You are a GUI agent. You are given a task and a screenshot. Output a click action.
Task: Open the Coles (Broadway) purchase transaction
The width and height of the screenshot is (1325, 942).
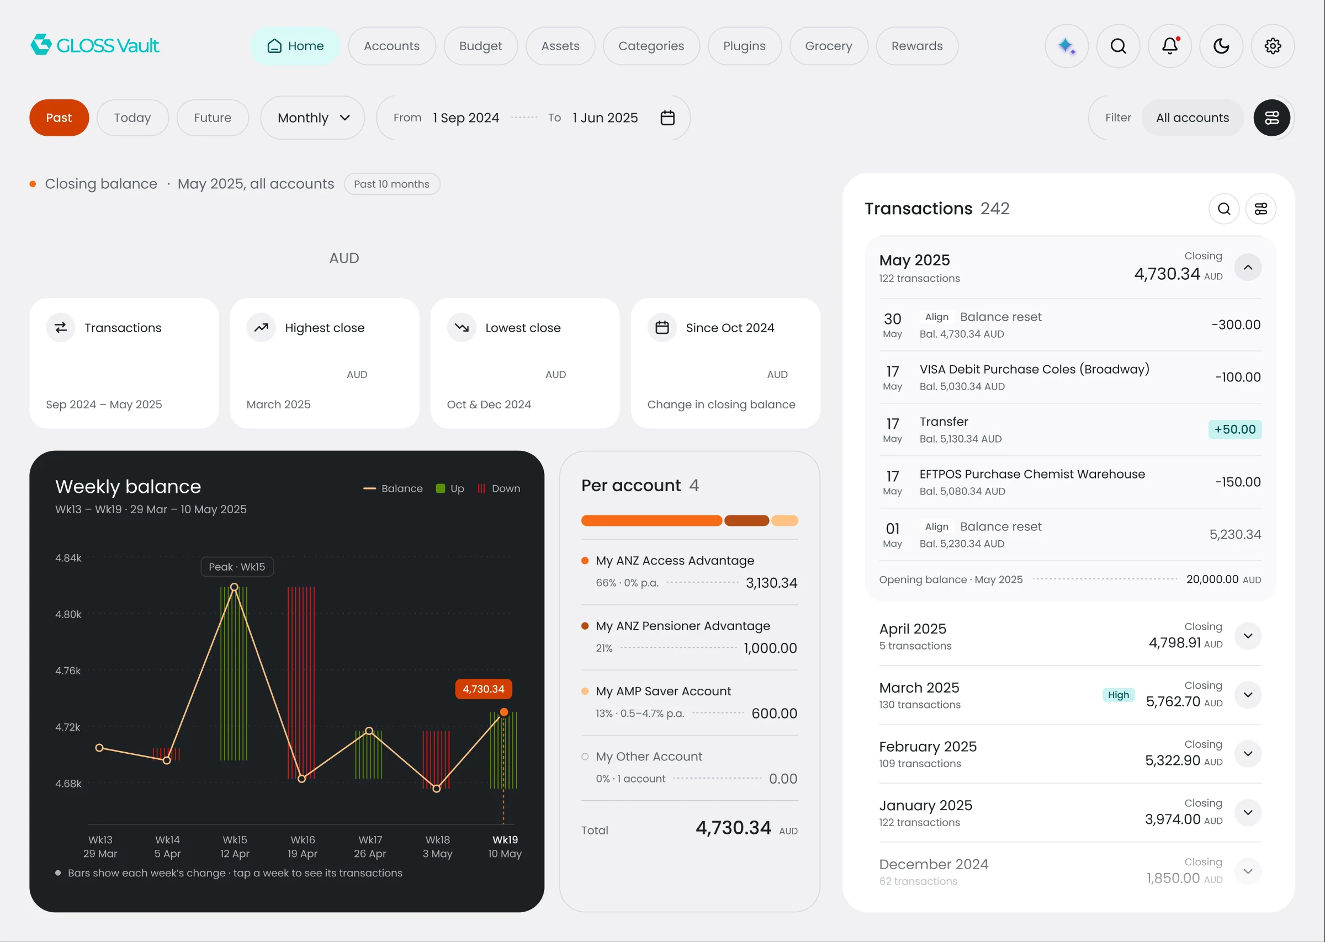tap(1070, 377)
